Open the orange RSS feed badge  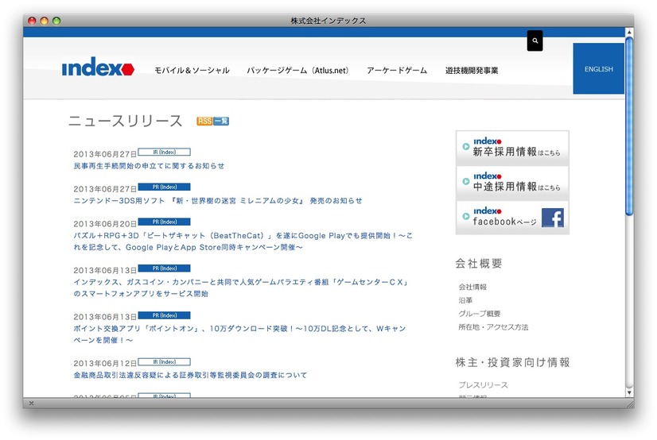click(204, 122)
